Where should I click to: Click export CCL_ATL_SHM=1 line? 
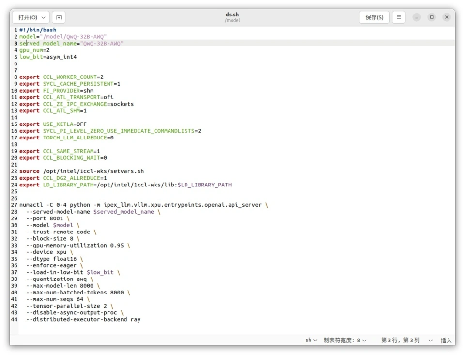[x=53, y=110]
